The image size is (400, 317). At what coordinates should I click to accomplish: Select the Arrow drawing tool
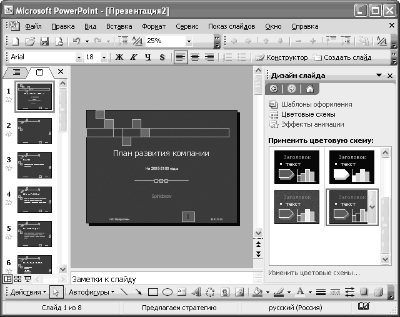(x=139, y=292)
